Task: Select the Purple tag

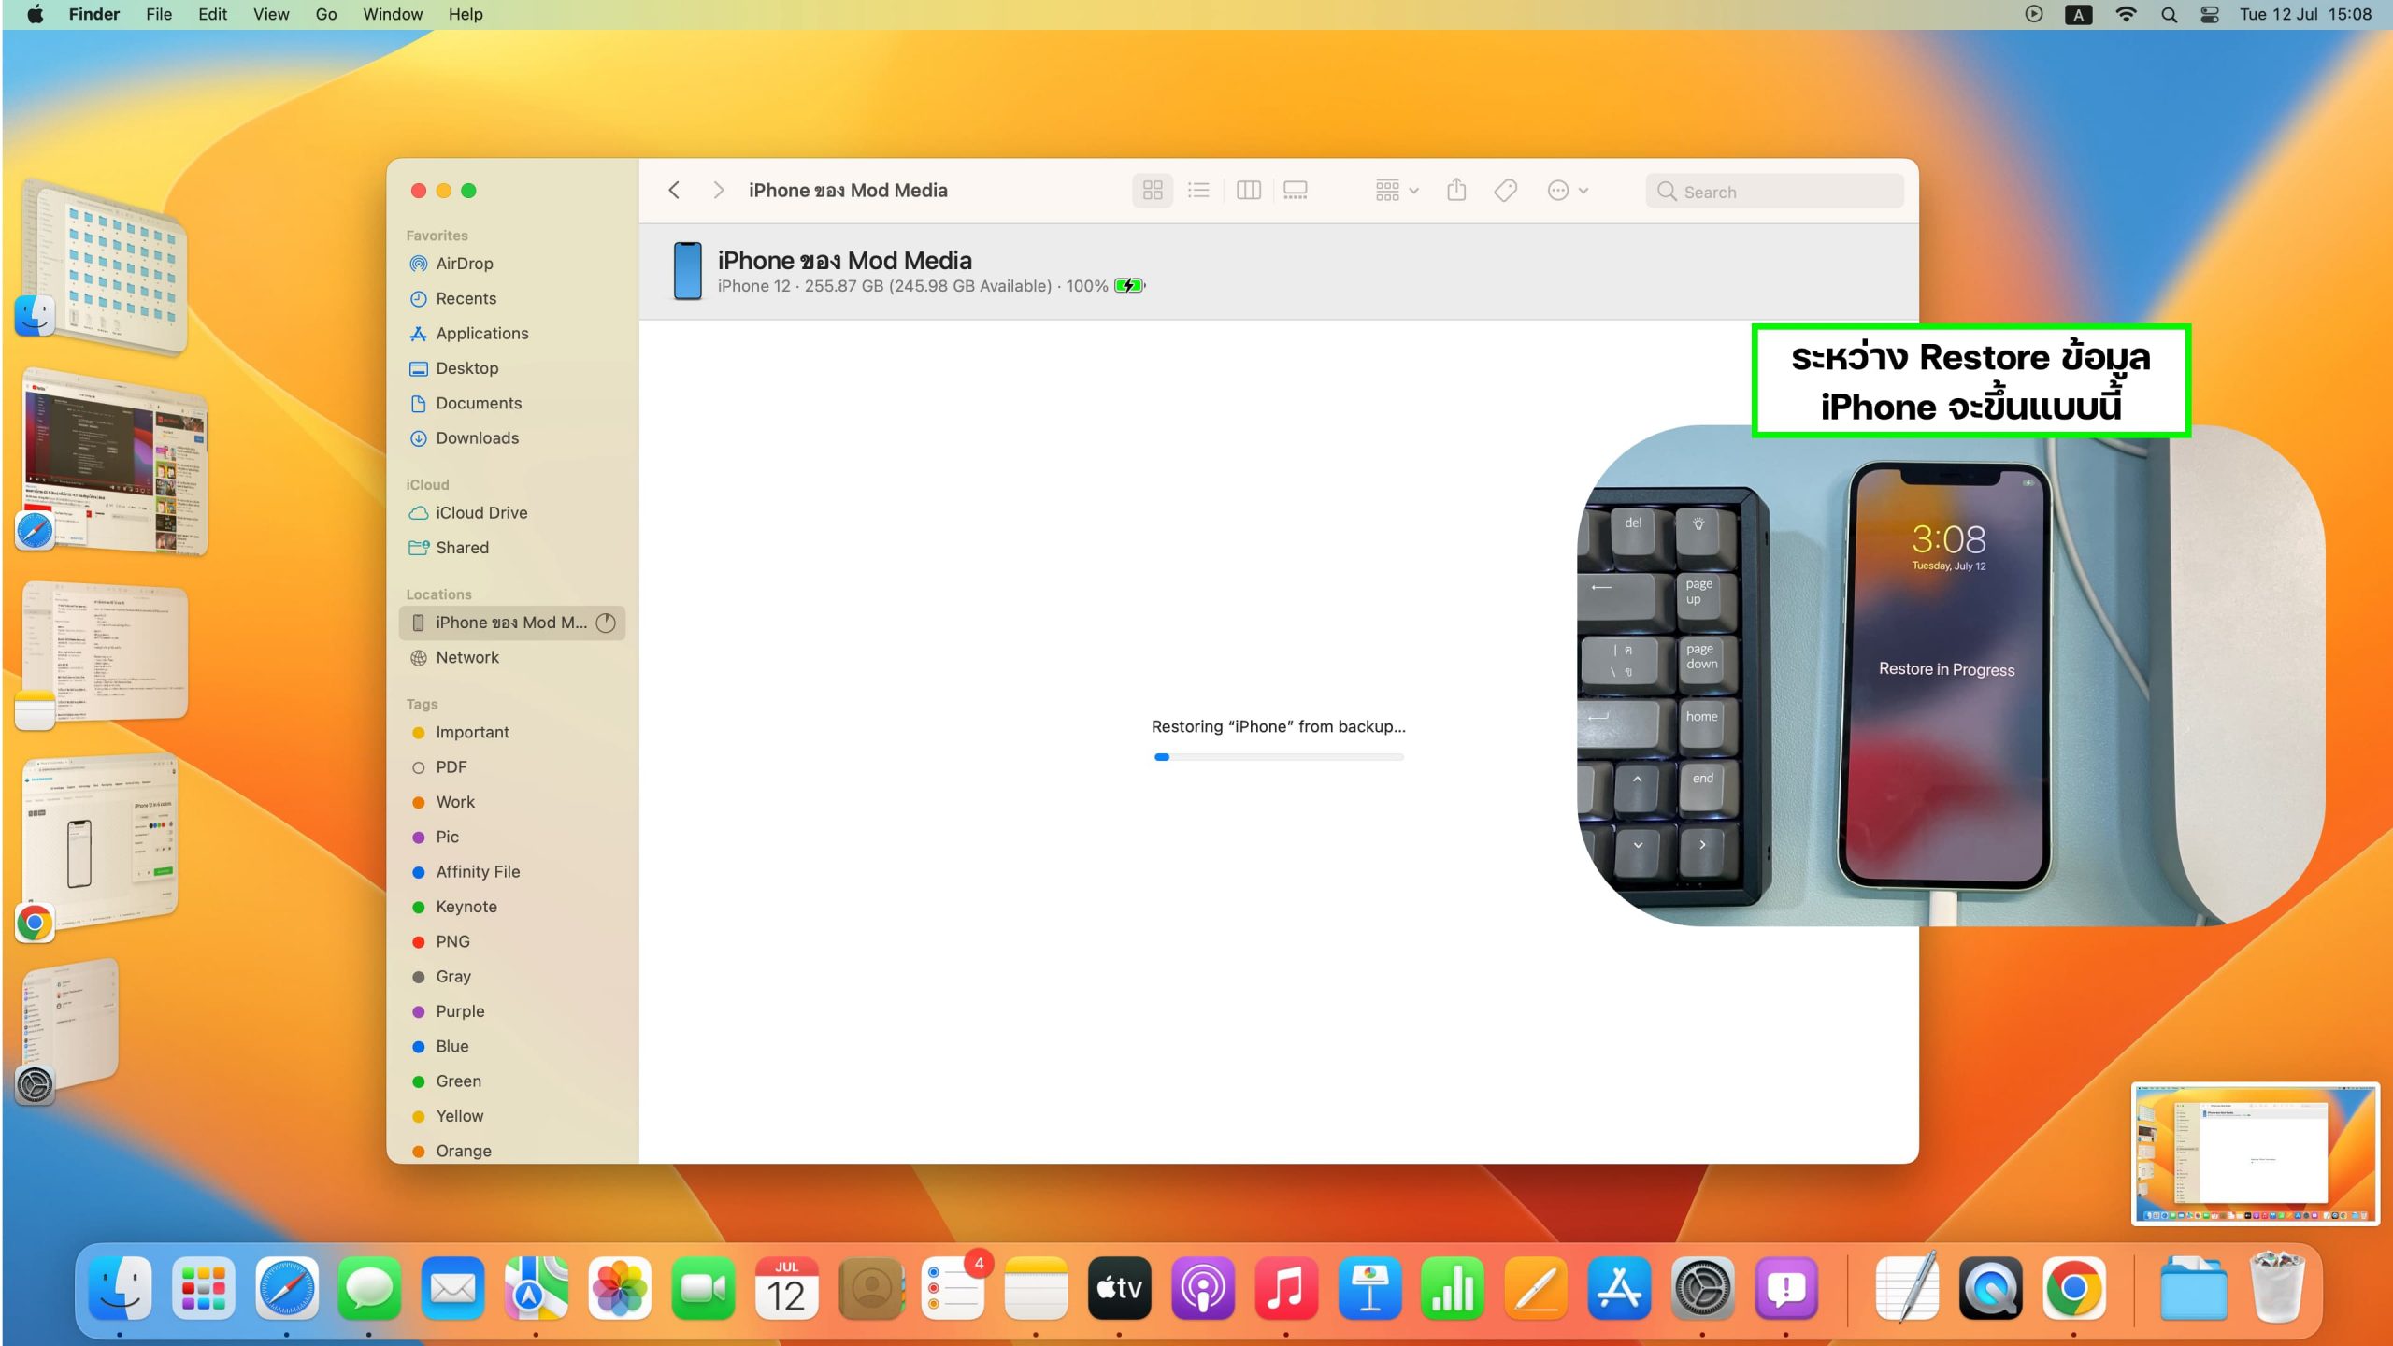Action: pos(460,1011)
